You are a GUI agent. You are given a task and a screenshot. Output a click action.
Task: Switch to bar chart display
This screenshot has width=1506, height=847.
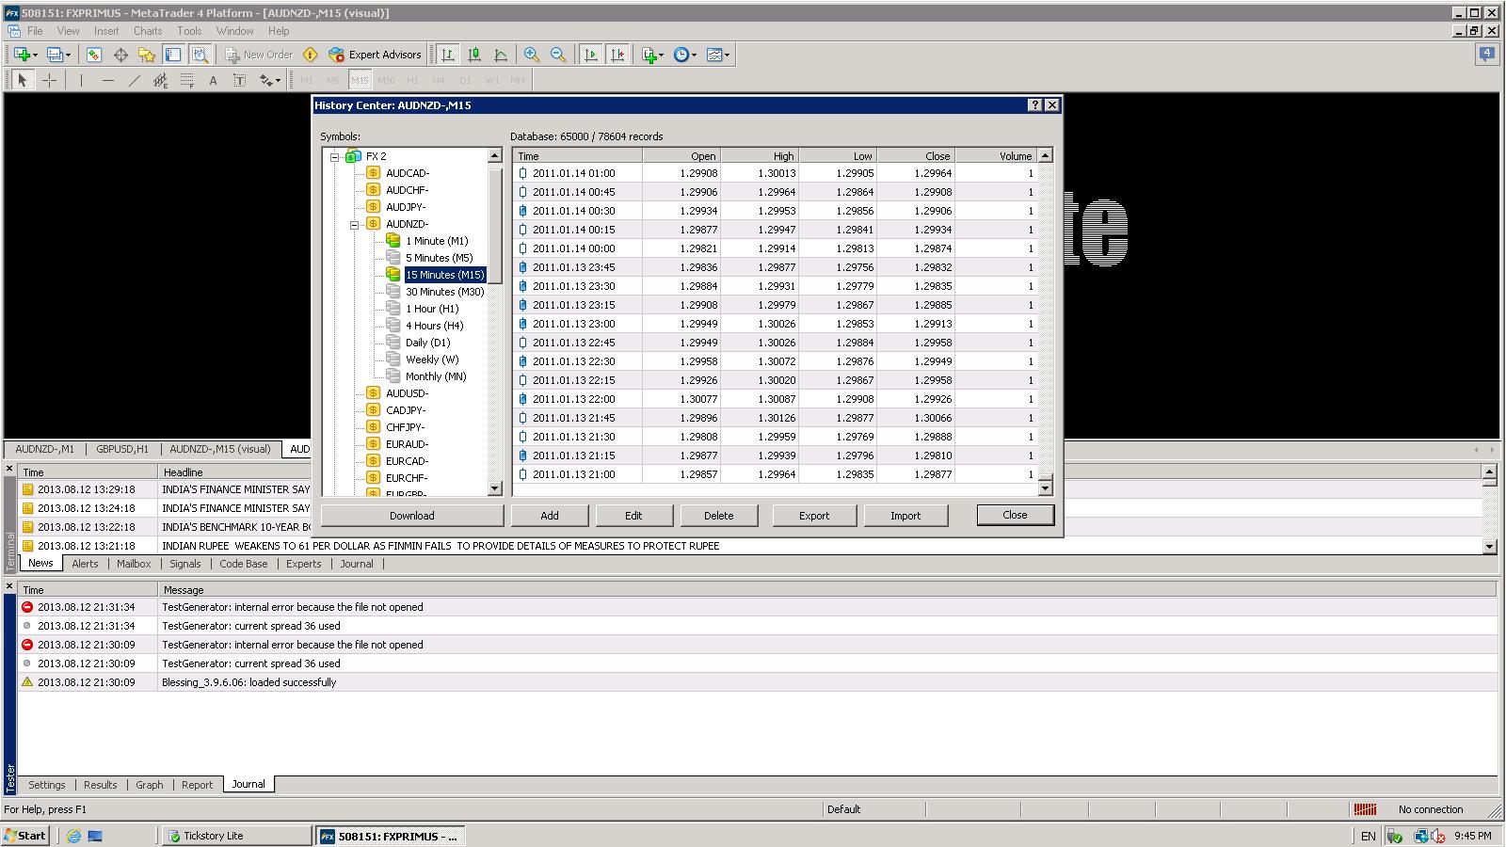(x=448, y=55)
